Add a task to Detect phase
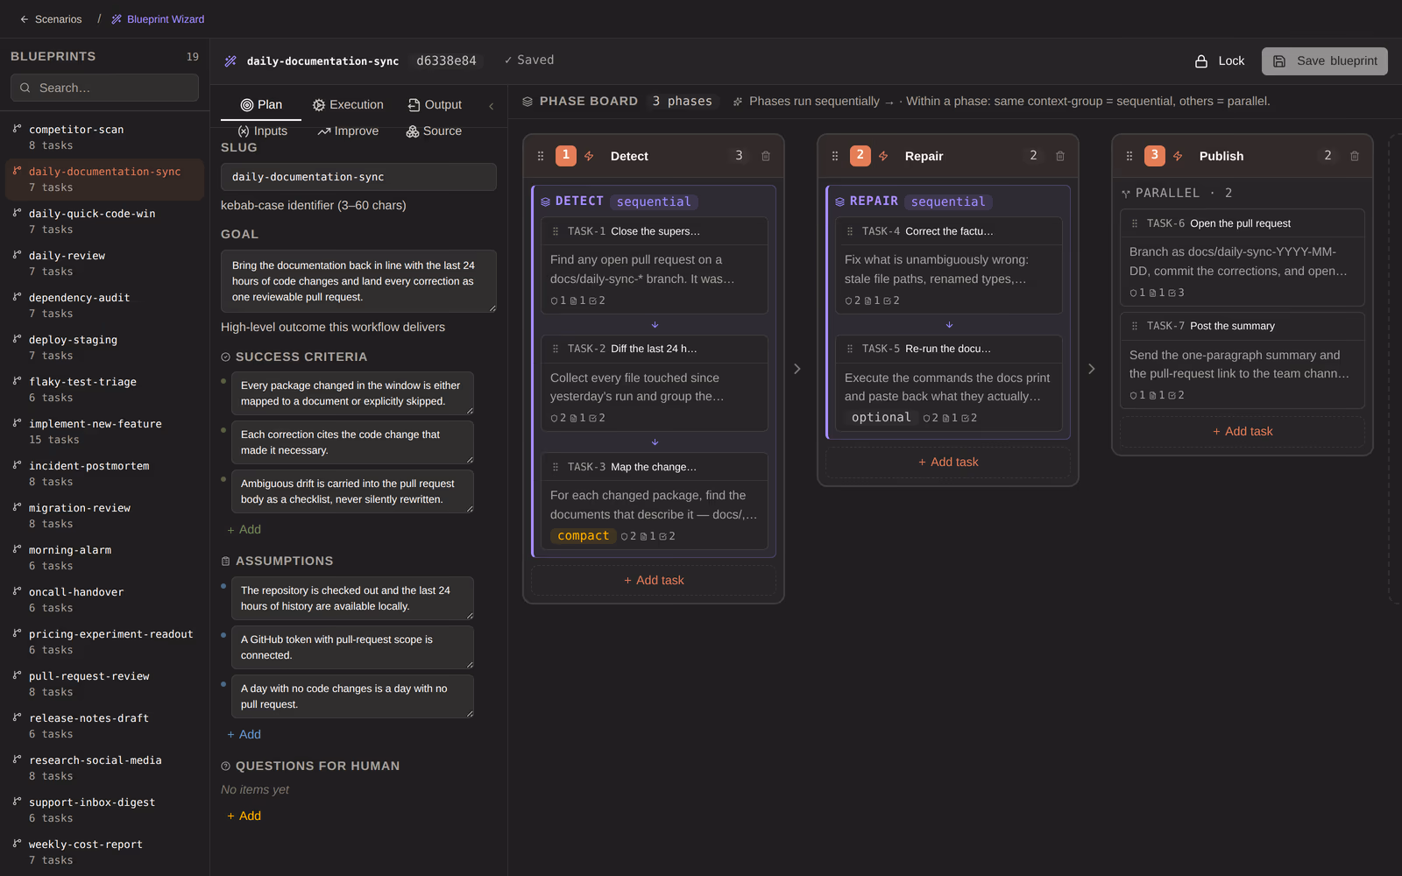 (x=654, y=580)
